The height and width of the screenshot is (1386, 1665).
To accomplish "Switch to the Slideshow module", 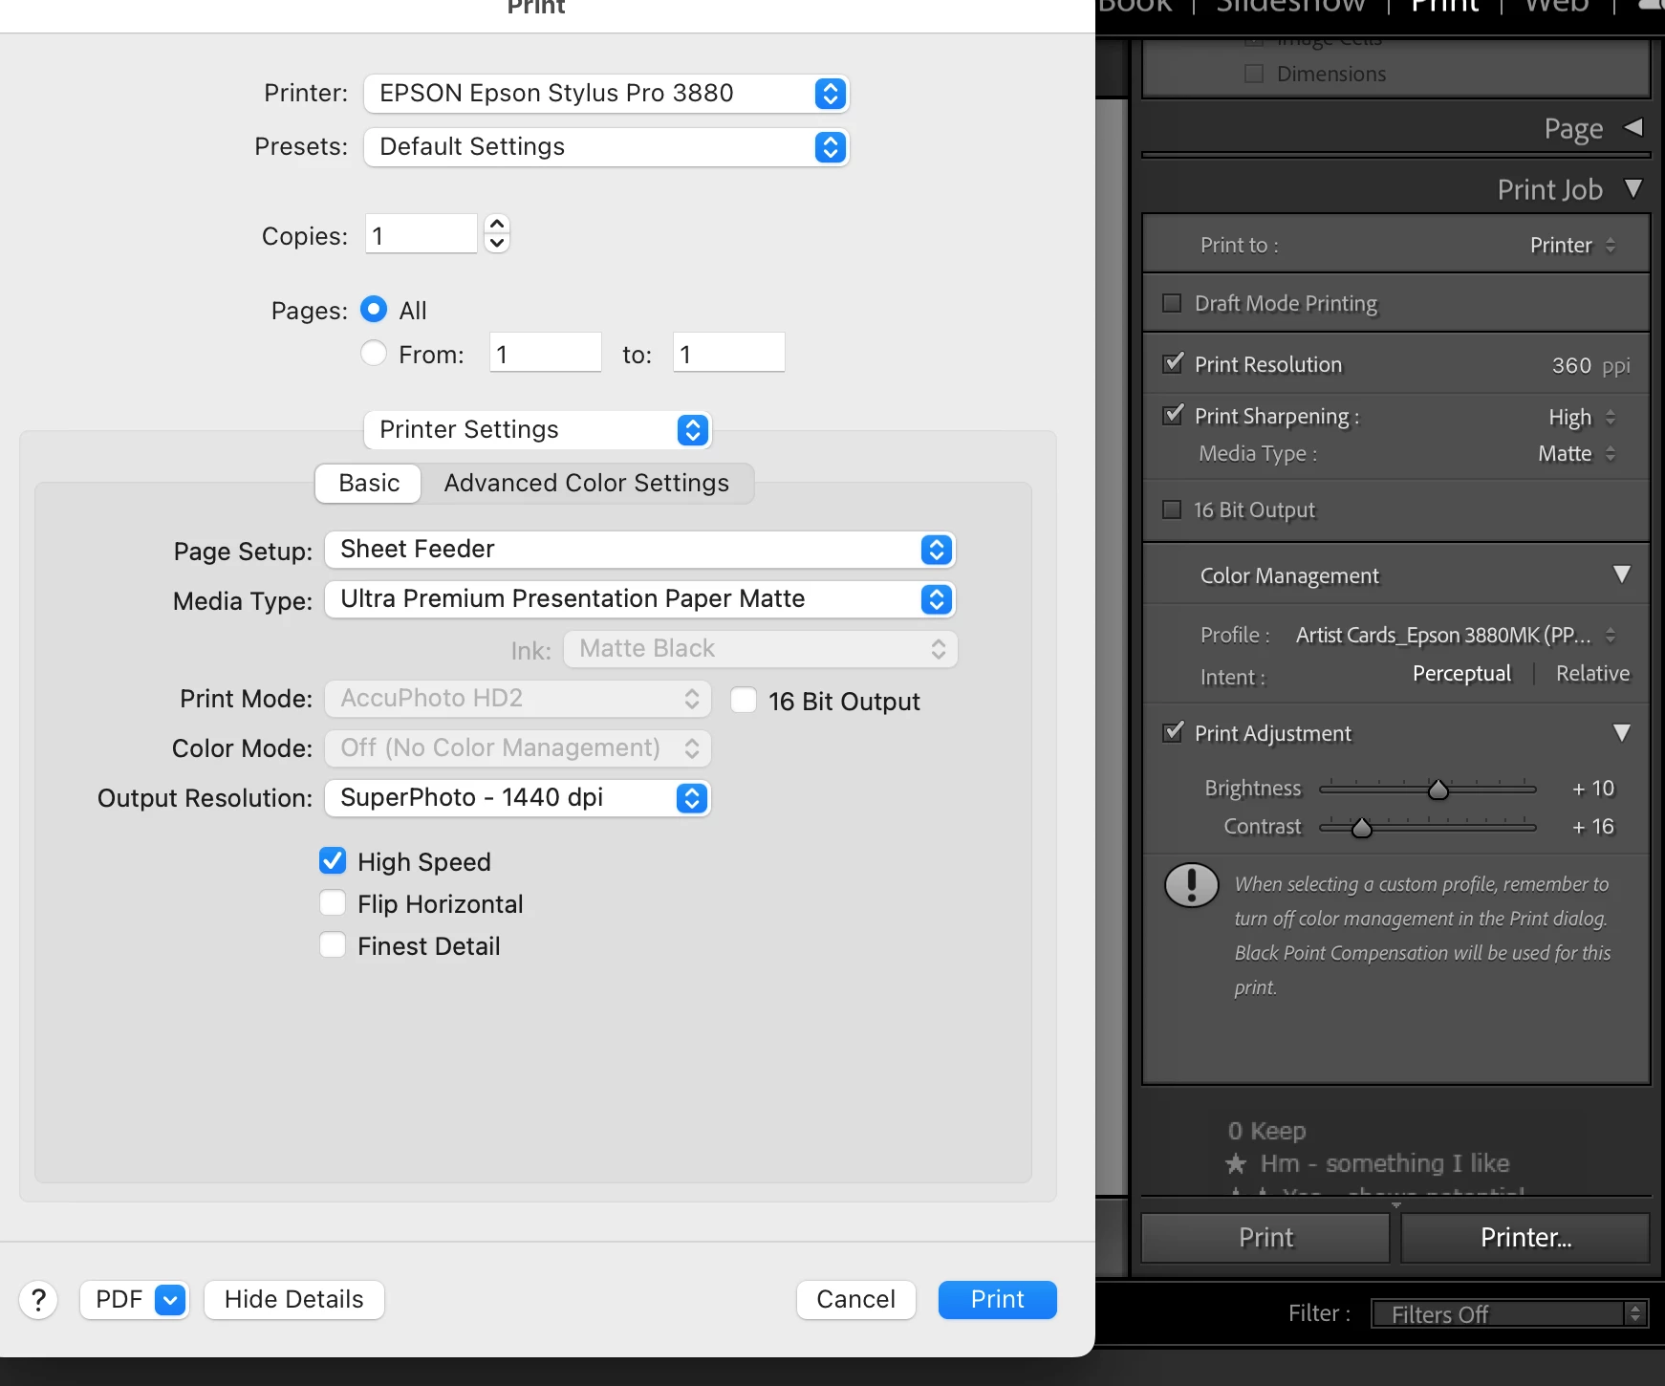I will 1290,6.
